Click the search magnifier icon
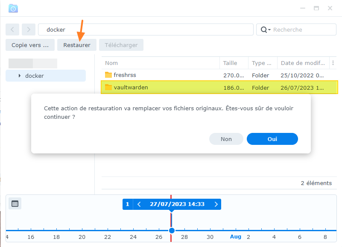The height and width of the screenshot is (247, 342). [x=264, y=29]
